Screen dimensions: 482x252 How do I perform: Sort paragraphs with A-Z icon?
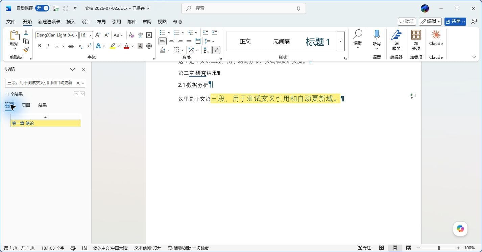(207, 50)
